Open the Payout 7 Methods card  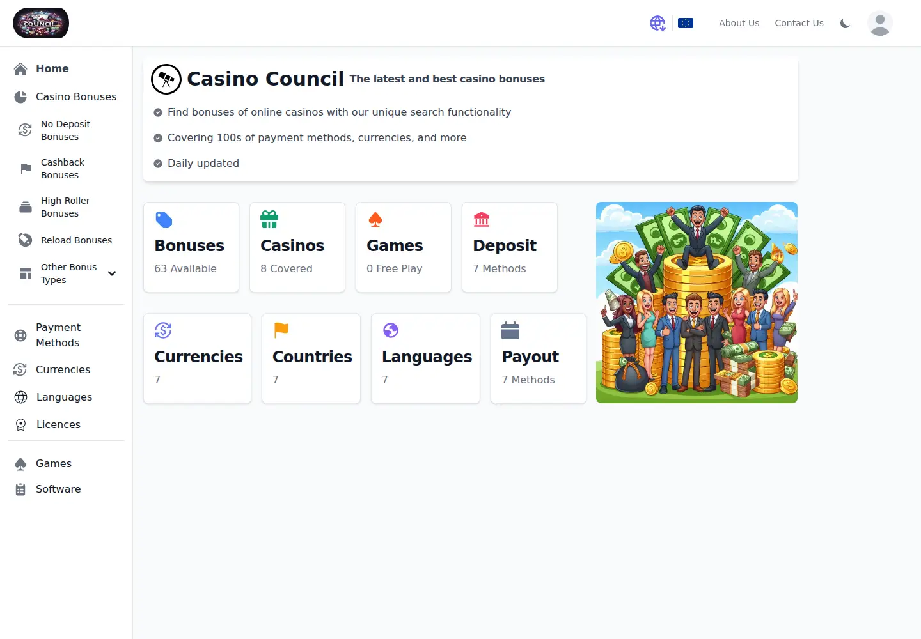pyautogui.click(x=539, y=358)
